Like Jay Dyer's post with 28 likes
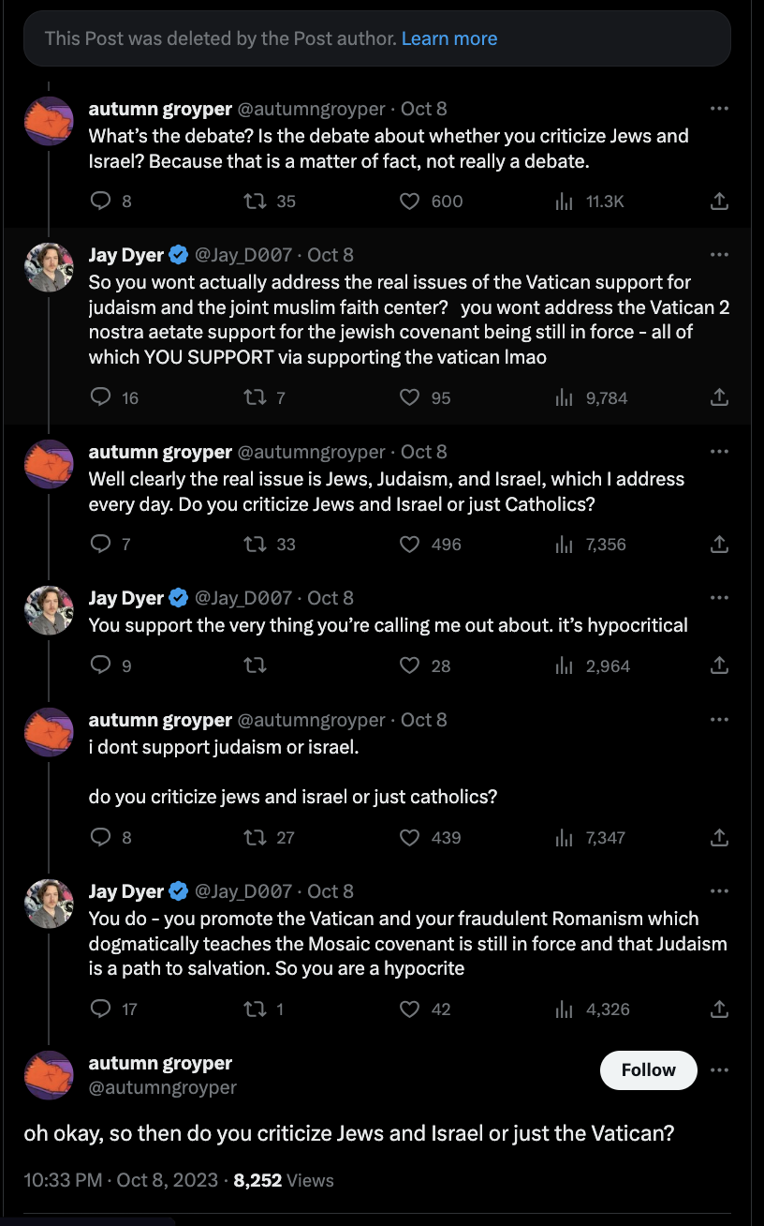This screenshot has height=1226, width=764. tap(409, 665)
